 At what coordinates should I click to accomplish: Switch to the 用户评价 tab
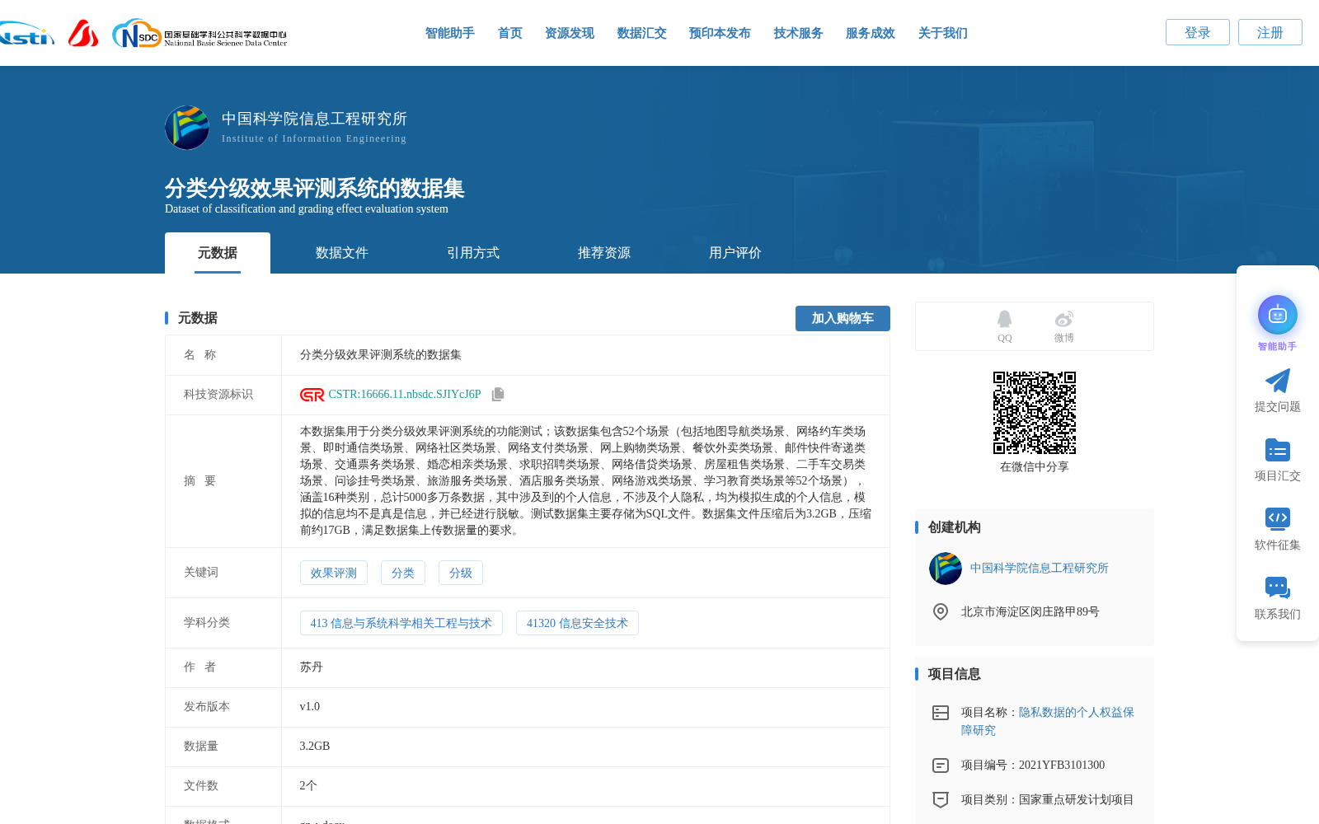click(735, 253)
